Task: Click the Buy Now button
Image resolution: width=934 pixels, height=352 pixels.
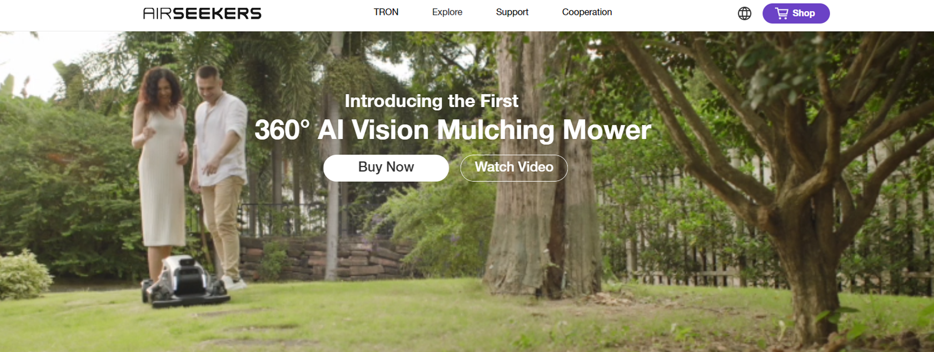Action: pyautogui.click(x=386, y=167)
